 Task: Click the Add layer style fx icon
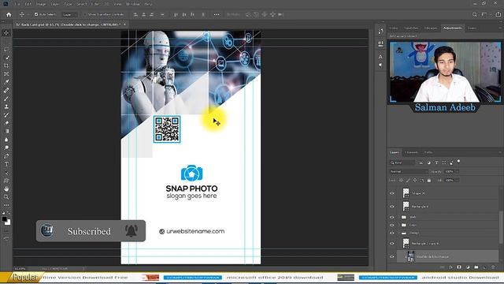[450, 267]
